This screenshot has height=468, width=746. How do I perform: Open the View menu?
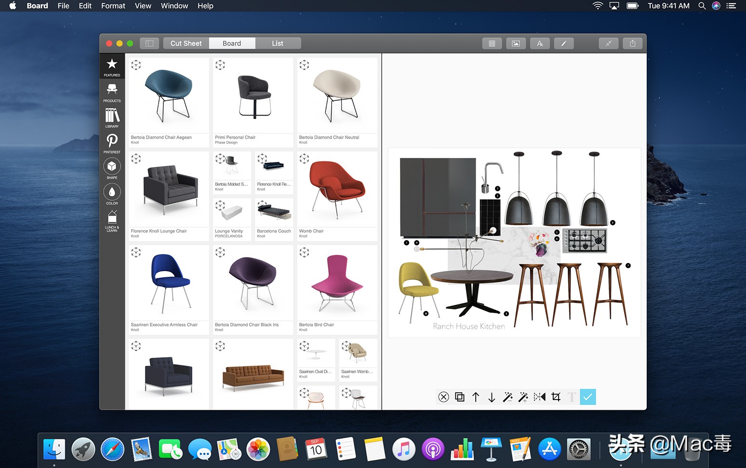click(143, 6)
